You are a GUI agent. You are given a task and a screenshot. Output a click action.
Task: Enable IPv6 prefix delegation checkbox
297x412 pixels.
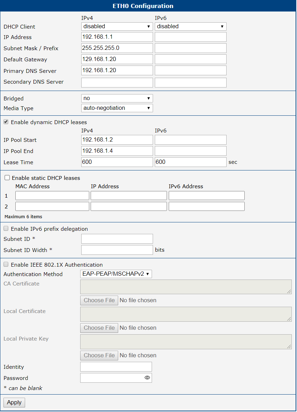[6, 229]
